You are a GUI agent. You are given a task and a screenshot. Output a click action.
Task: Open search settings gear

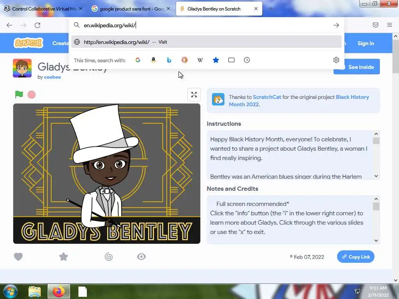(336, 60)
